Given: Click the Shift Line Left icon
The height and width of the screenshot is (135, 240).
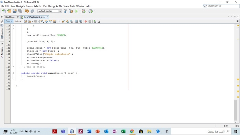Looking at the screenshot, I should [76, 21].
